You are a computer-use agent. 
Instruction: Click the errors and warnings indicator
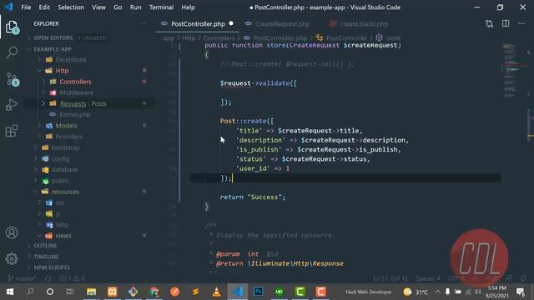point(73,278)
